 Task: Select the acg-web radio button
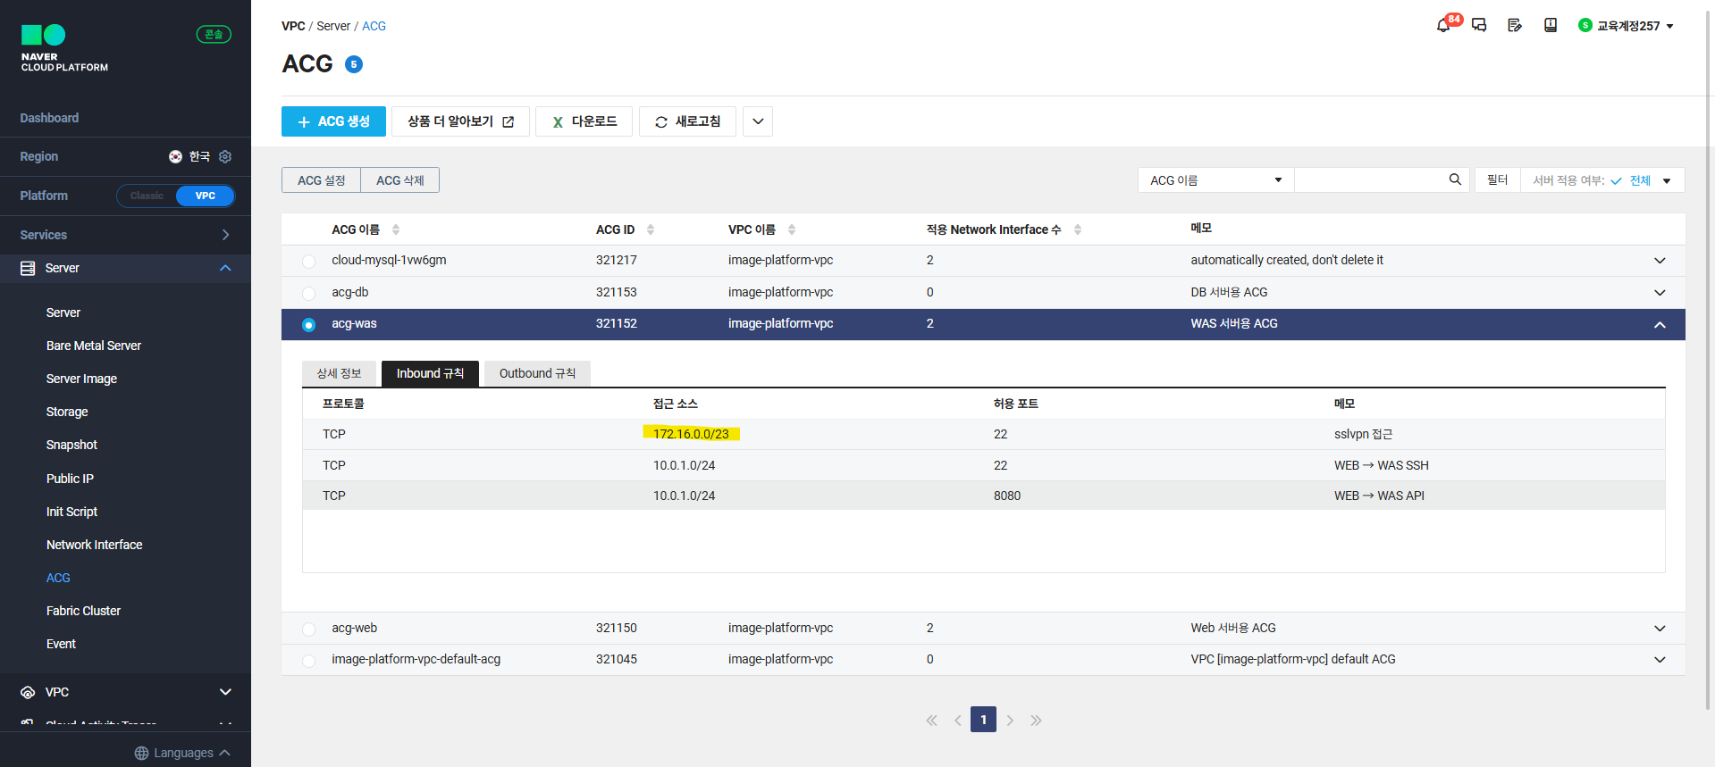pyautogui.click(x=308, y=629)
